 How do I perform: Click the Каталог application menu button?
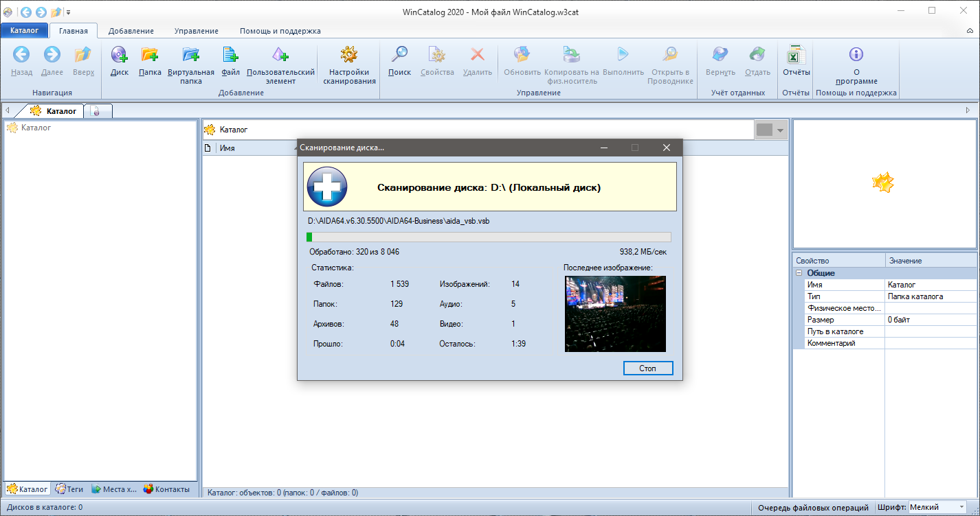click(x=24, y=31)
